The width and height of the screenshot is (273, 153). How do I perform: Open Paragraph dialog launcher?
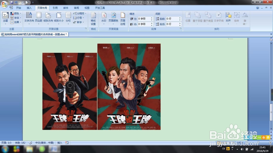pos(180,29)
